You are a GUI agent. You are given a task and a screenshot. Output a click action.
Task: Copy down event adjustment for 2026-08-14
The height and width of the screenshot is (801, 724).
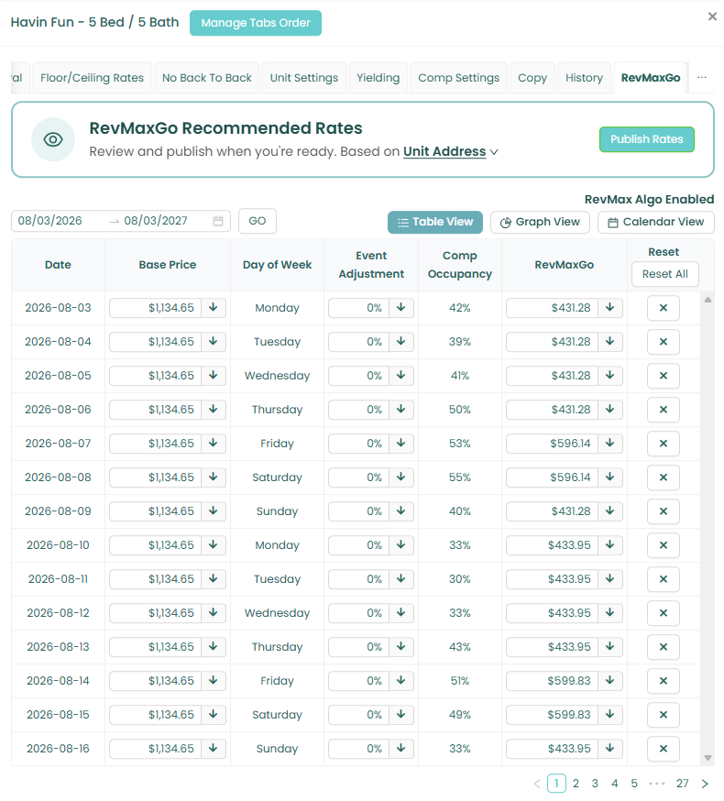coord(401,681)
